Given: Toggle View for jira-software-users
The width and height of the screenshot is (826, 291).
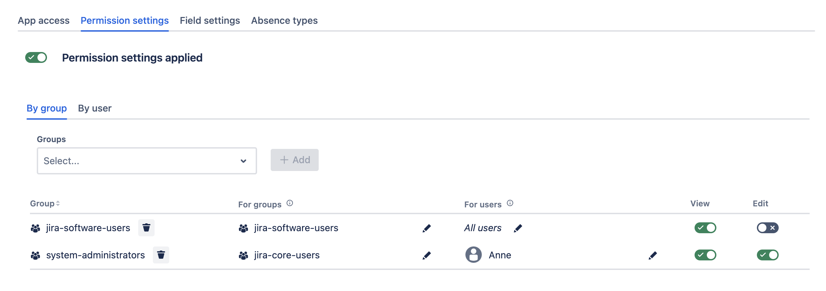Looking at the screenshot, I should [705, 228].
